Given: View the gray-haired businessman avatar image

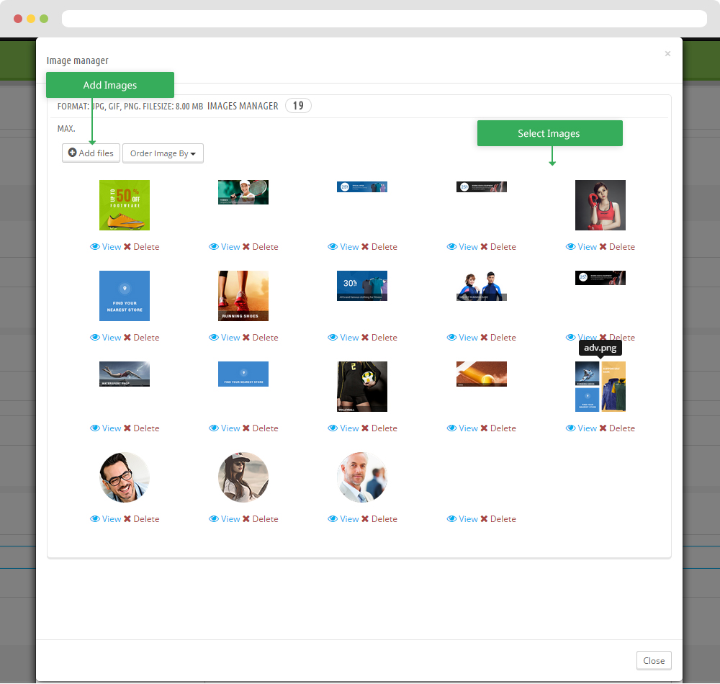Looking at the screenshot, I should pyautogui.click(x=343, y=519).
